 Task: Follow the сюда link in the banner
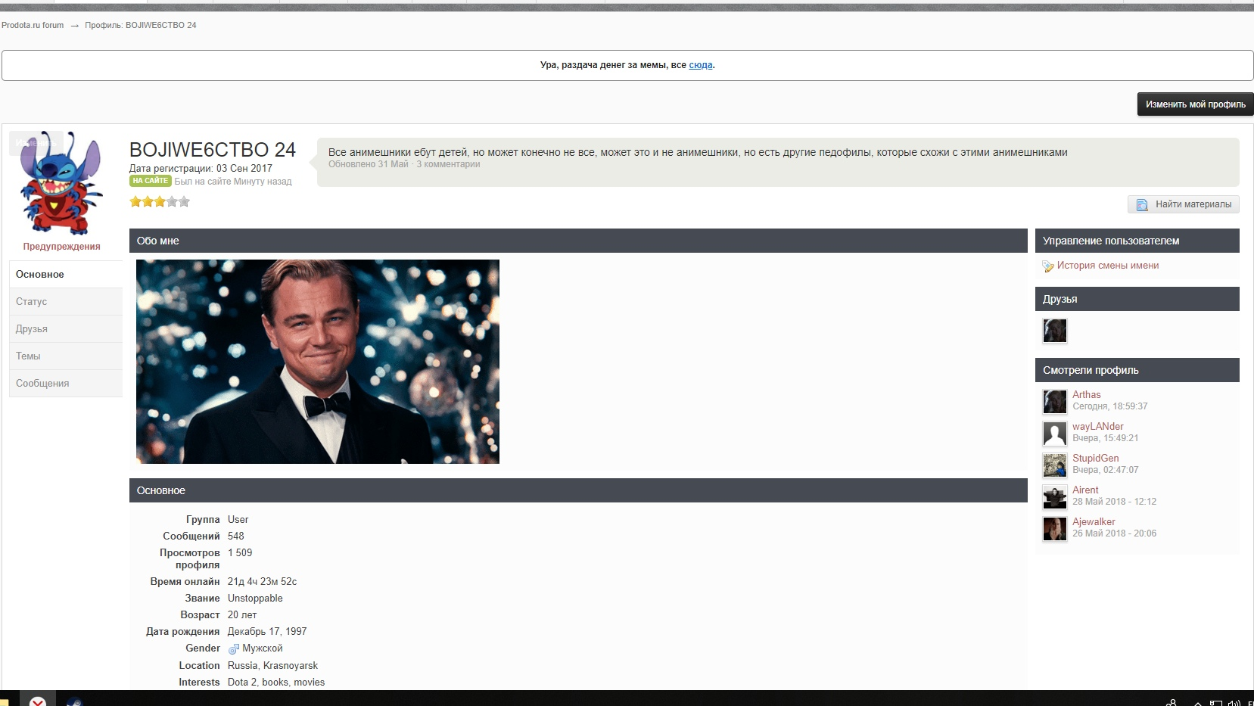(x=702, y=65)
